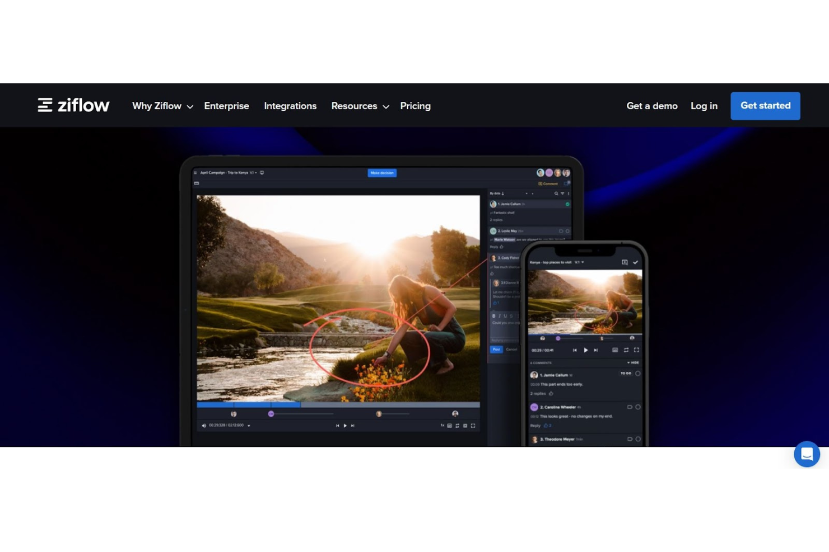Click the Comment icon above the review panel
The width and height of the screenshot is (829, 552).
coord(547,183)
